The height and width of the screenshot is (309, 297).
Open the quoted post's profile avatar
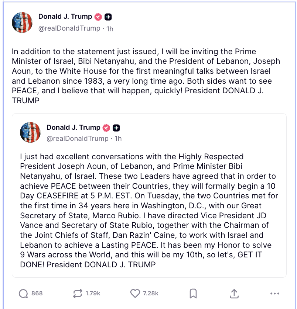(30, 133)
